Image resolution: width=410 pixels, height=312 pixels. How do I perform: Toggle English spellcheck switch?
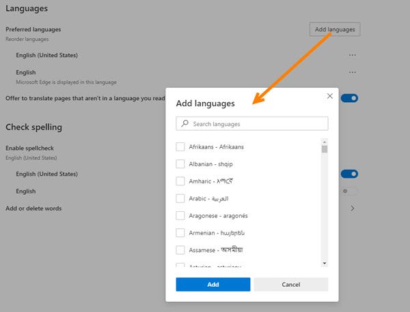click(350, 191)
